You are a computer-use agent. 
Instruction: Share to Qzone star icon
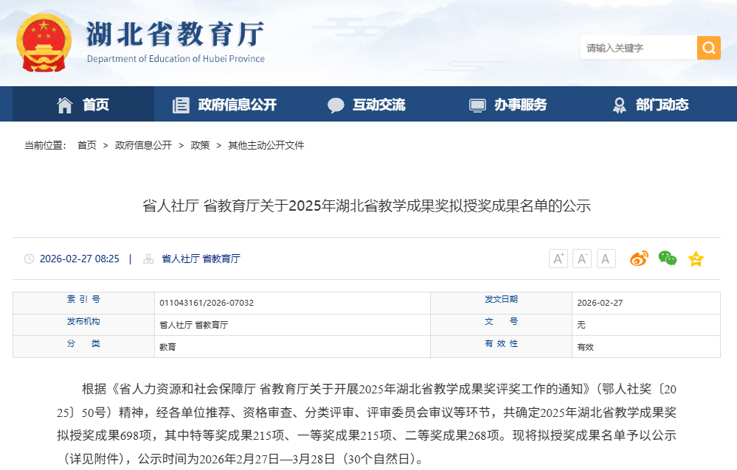tap(696, 259)
